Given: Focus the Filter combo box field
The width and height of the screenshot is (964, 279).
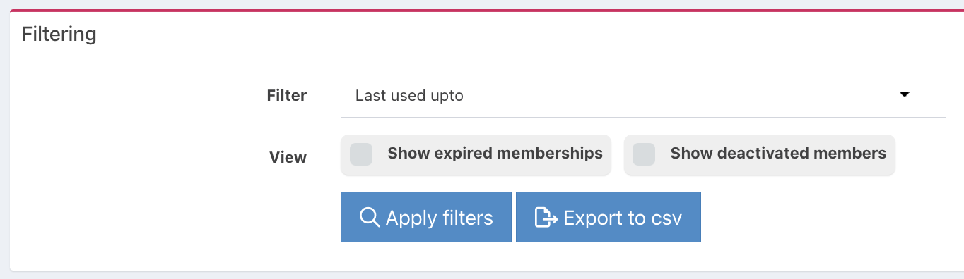Looking at the screenshot, I should (643, 95).
